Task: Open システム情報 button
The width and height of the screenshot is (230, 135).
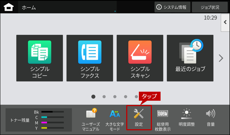Action: (x=172, y=7)
